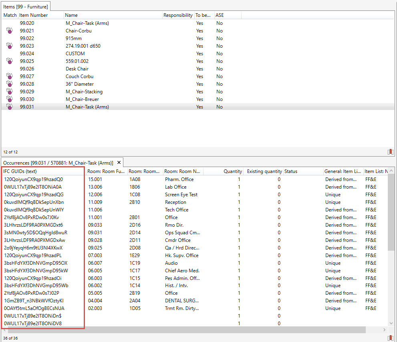
Task: Click the red column icon in Occurrences panel footer
Action: pos(390,338)
